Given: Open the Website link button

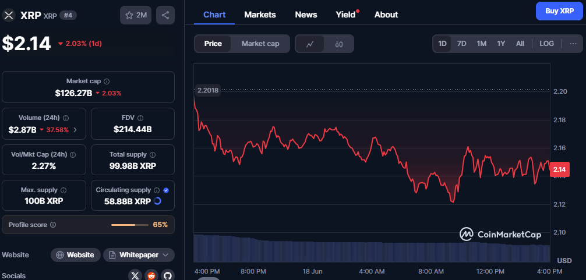Looking at the screenshot, I should tap(76, 255).
